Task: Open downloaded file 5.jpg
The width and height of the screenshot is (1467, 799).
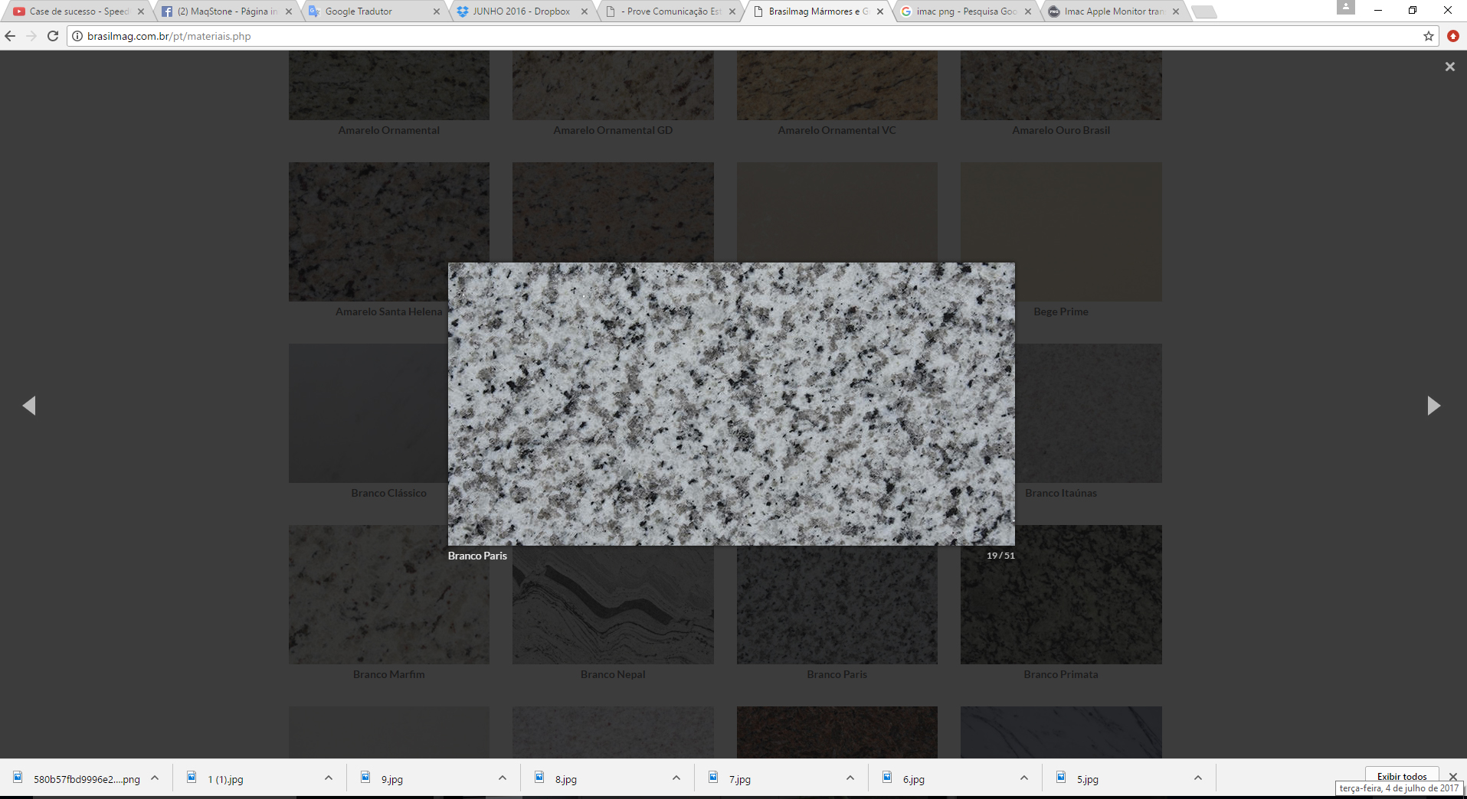Action: pos(1087,779)
